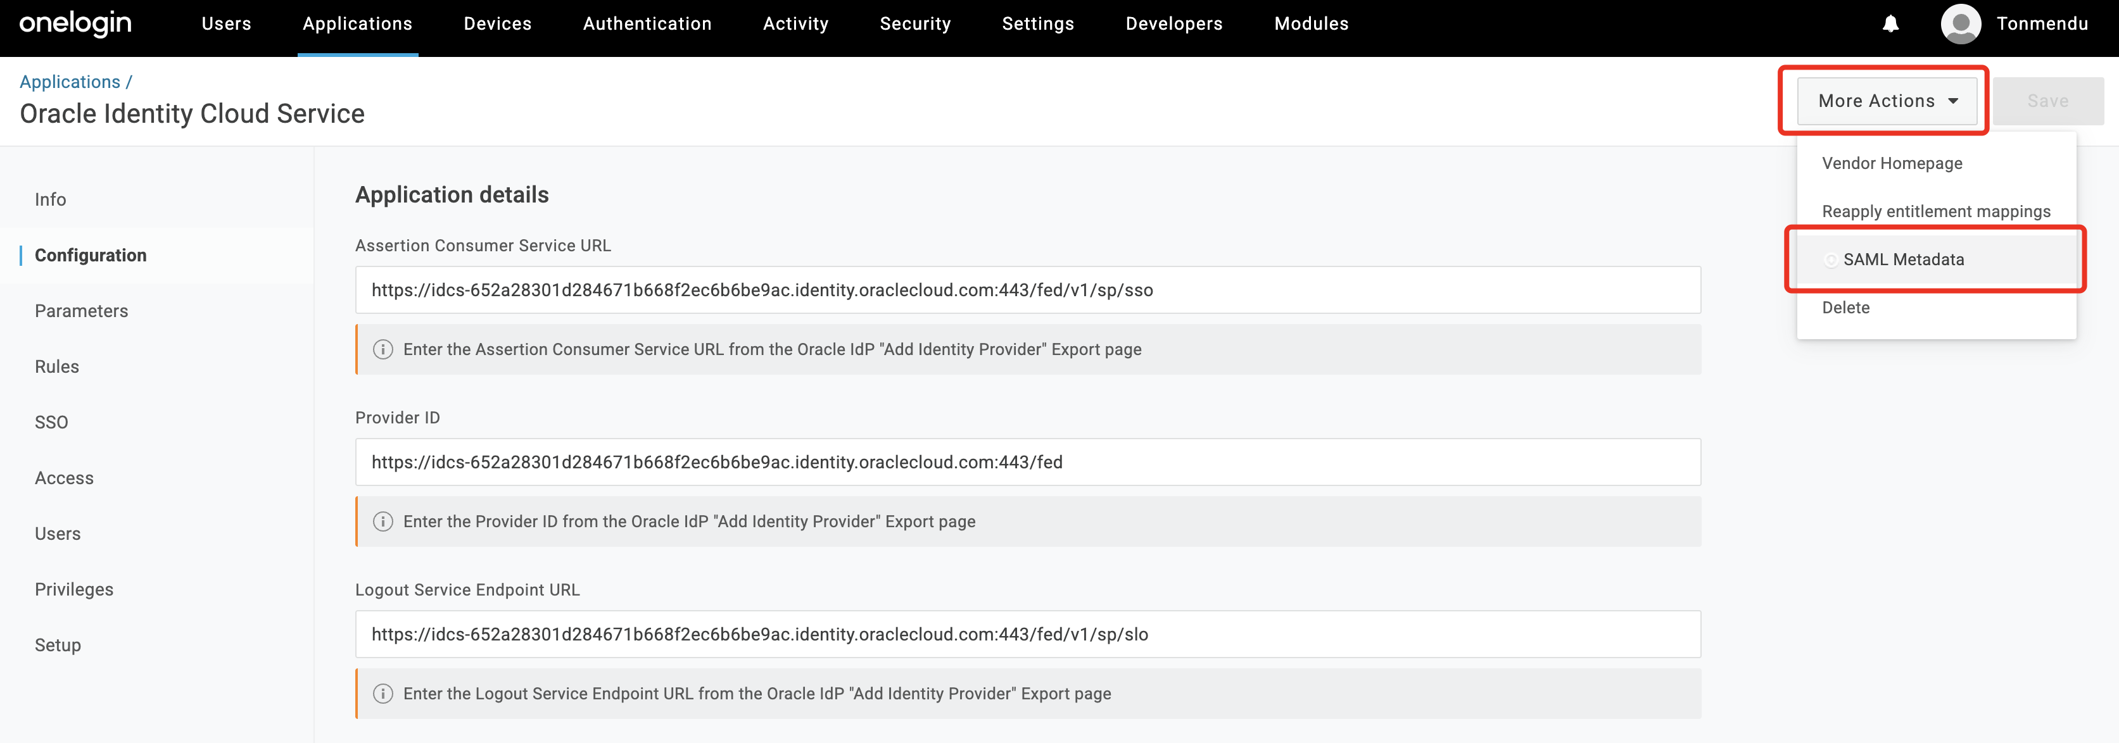This screenshot has height=743, width=2119.
Task: Open the Tonmendu account menu
Action: (2041, 24)
